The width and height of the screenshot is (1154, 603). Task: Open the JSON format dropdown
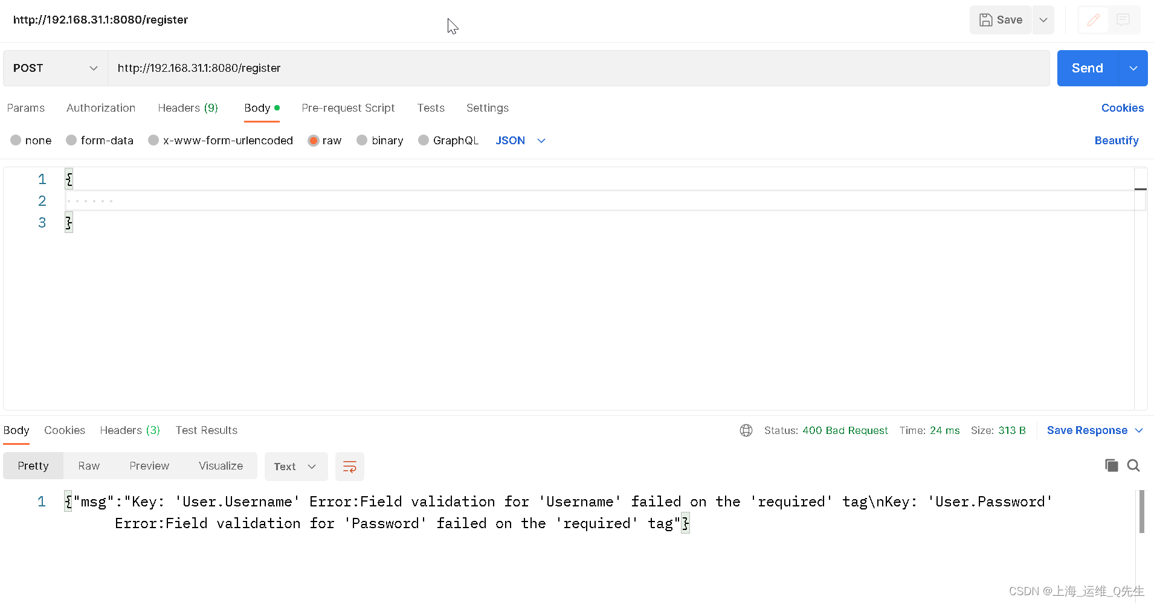coord(520,141)
